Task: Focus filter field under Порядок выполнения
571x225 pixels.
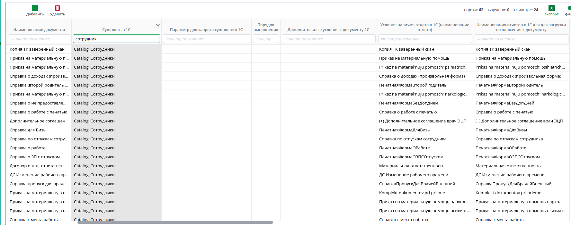Action: pyautogui.click(x=266, y=39)
